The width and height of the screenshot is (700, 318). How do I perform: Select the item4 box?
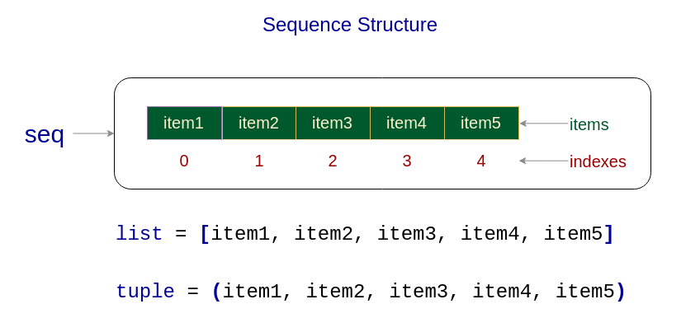(407, 123)
